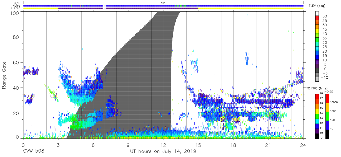Click the TX FRQ (MHz) legend title

(x=317, y=88)
